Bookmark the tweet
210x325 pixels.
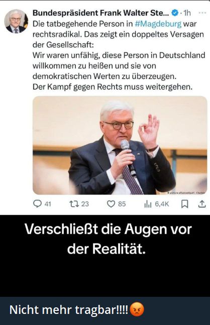(184, 204)
